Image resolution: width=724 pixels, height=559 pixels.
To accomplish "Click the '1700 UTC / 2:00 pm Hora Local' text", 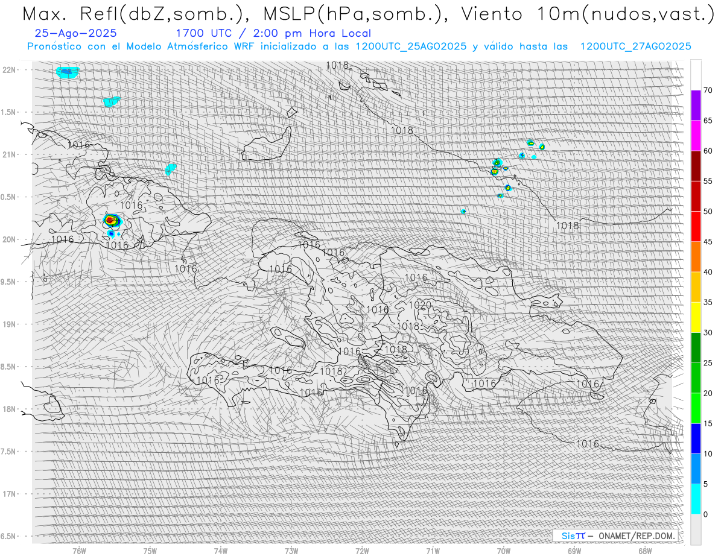I will coord(273,34).
